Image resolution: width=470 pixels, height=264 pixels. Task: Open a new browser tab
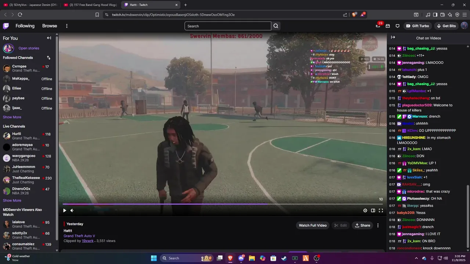tap(185, 5)
